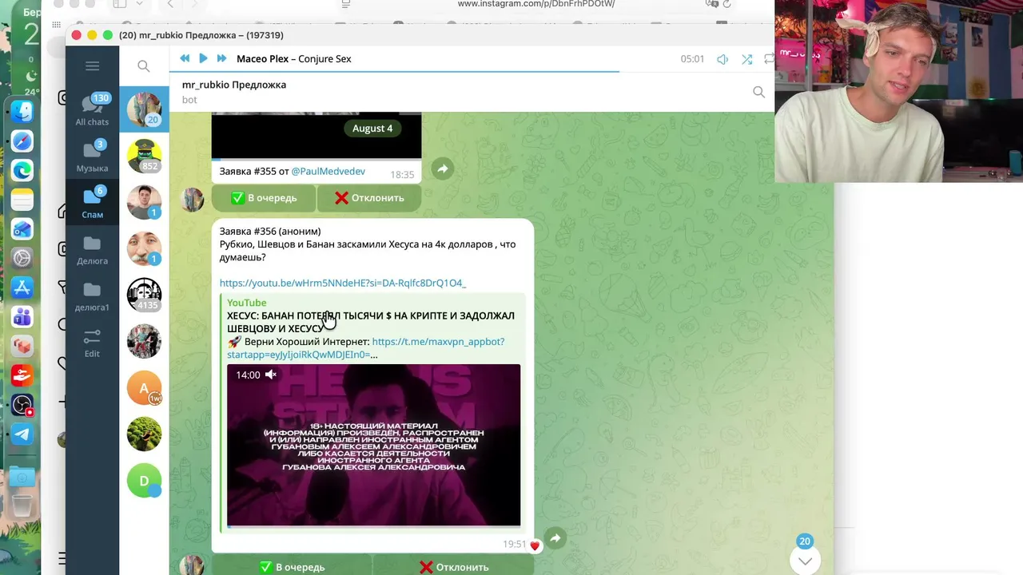Open the green D avatar chat
Image resolution: width=1023 pixels, height=575 pixels.
[x=144, y=481]
